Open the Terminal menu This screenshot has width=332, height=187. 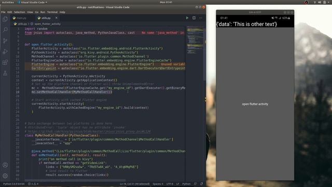click(52, 12)
